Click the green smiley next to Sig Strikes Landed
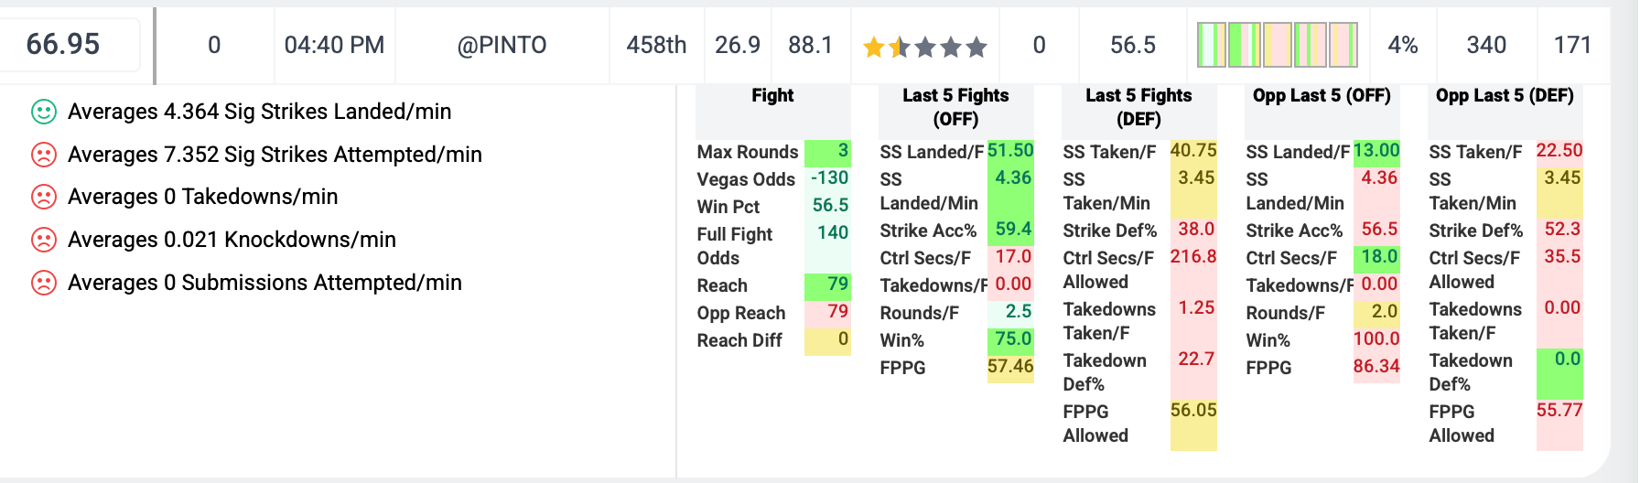This screenshot has width=1640, height=483. 44,112
